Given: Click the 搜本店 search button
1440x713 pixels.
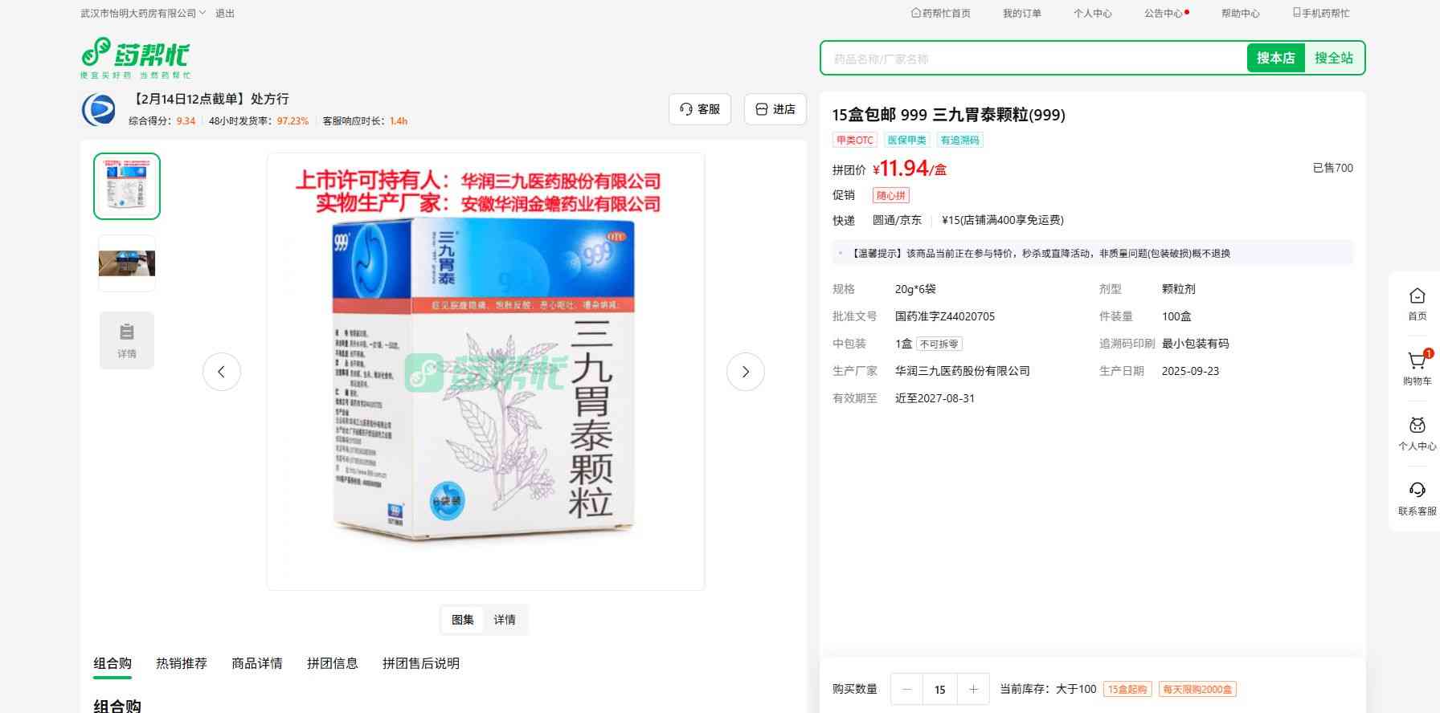Looking at the screenshot, I should pos(1275,58).
